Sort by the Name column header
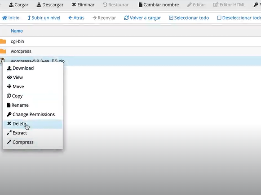 pos(17,31)
